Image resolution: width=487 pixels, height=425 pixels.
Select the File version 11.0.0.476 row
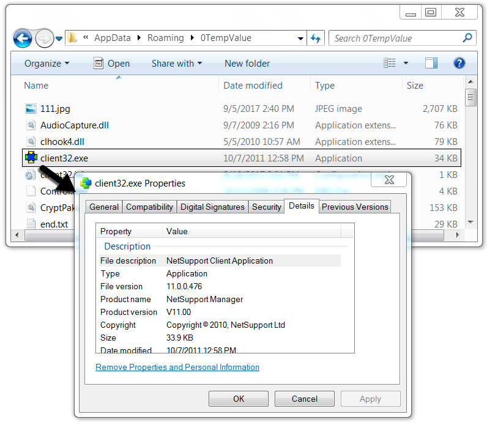(x=220, y=286)
